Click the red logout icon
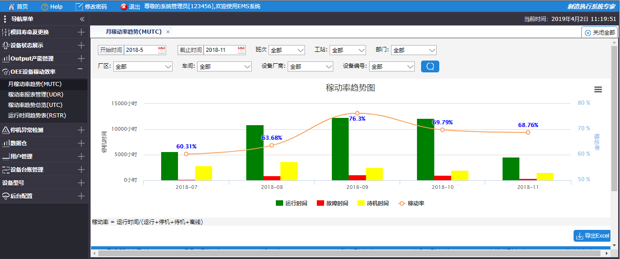620x259 pixels. tap(124, 6)
